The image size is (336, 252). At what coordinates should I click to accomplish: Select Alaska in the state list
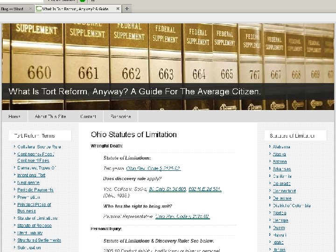pyautogui.click(x=279, y=154)
